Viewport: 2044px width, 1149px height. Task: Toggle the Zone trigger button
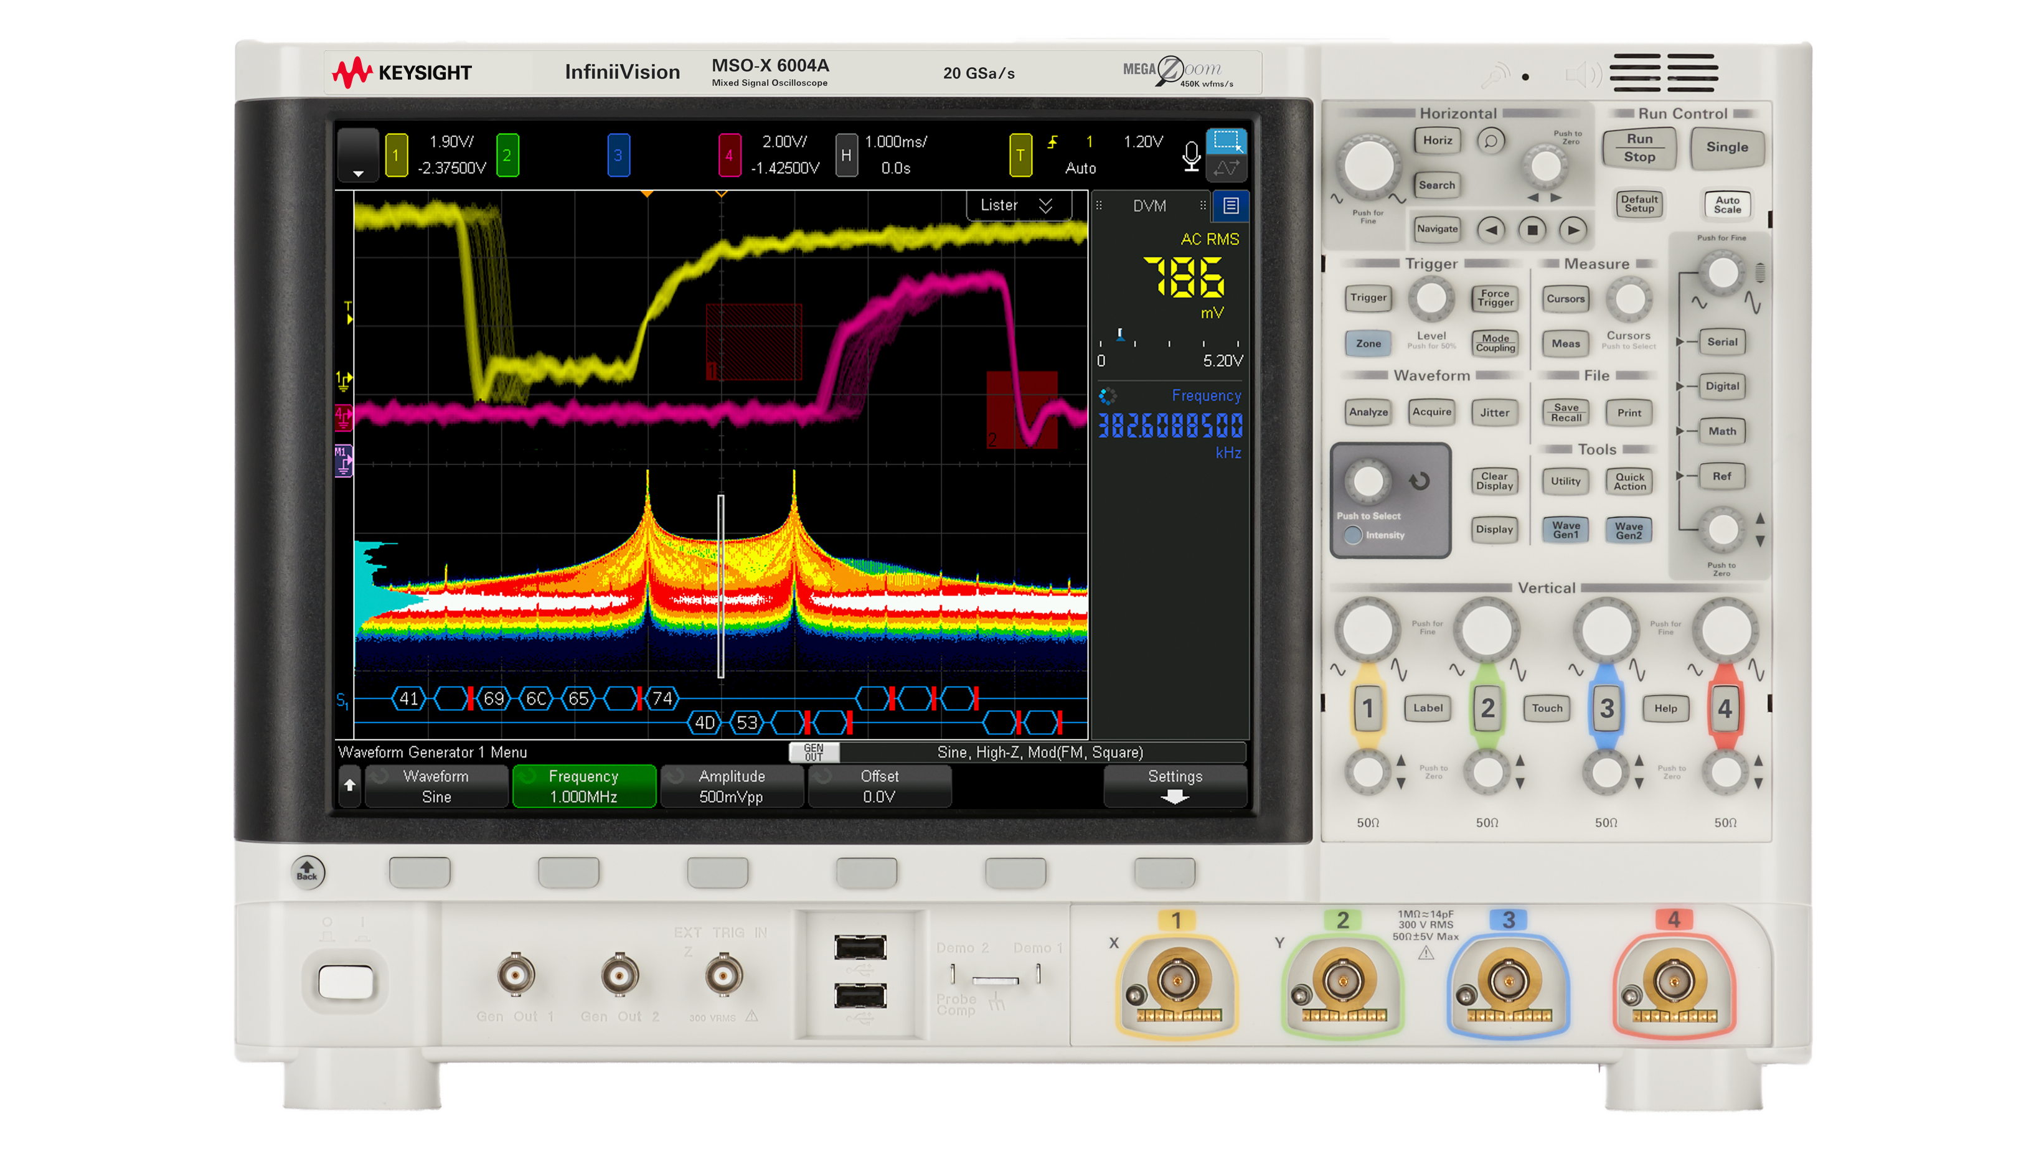coord(1368,344)
